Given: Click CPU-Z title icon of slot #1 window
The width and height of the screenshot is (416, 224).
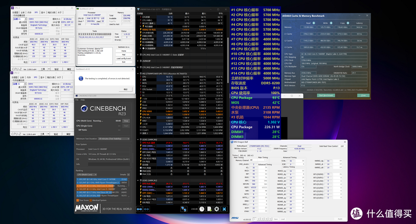Looking at the screenshot, I should pos(12,8).
